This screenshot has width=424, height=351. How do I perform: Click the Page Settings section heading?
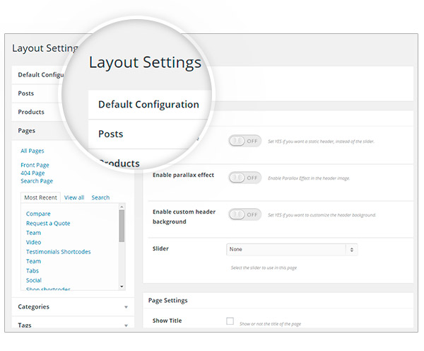tap(167, 300)
